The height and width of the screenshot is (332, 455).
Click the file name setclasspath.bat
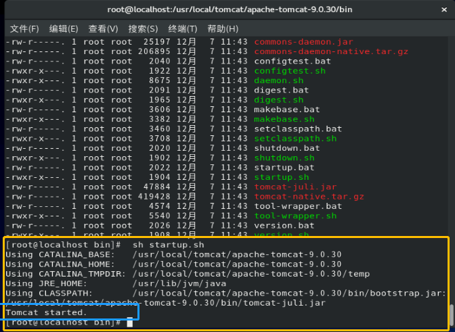click(298, 129)
